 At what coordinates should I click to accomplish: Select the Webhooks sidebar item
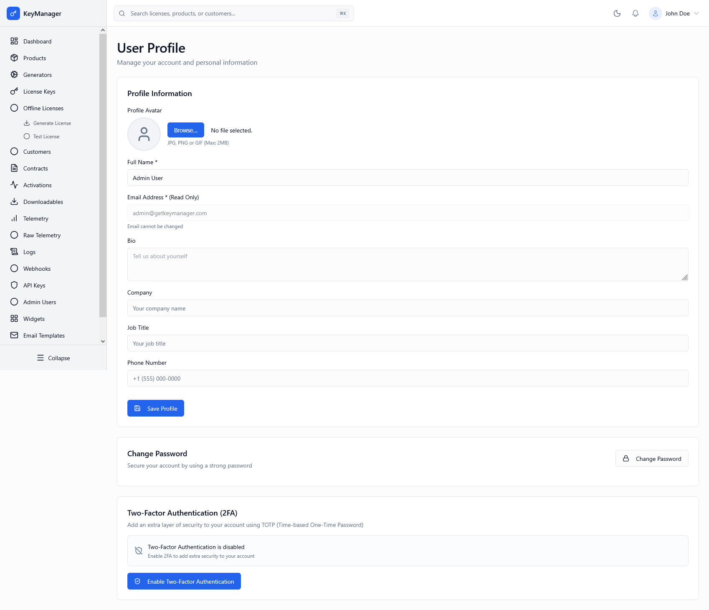tap(37, 268)
